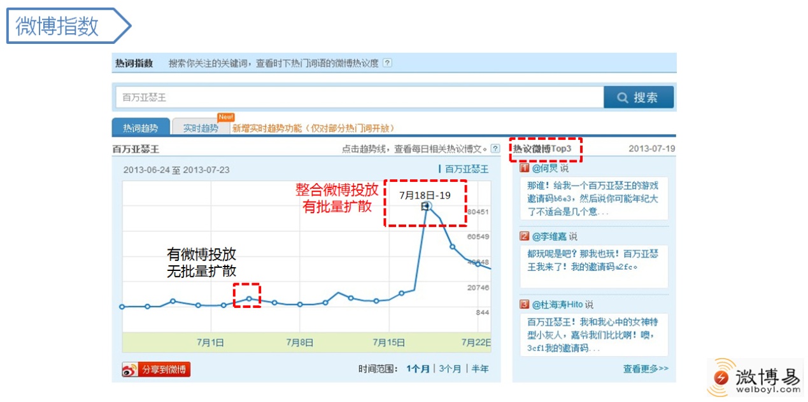Click @李维嘉's post text starting 都玩呢是吧
Image resolution: width=808 pixels, height=402 pixels.
coord(593,260)
